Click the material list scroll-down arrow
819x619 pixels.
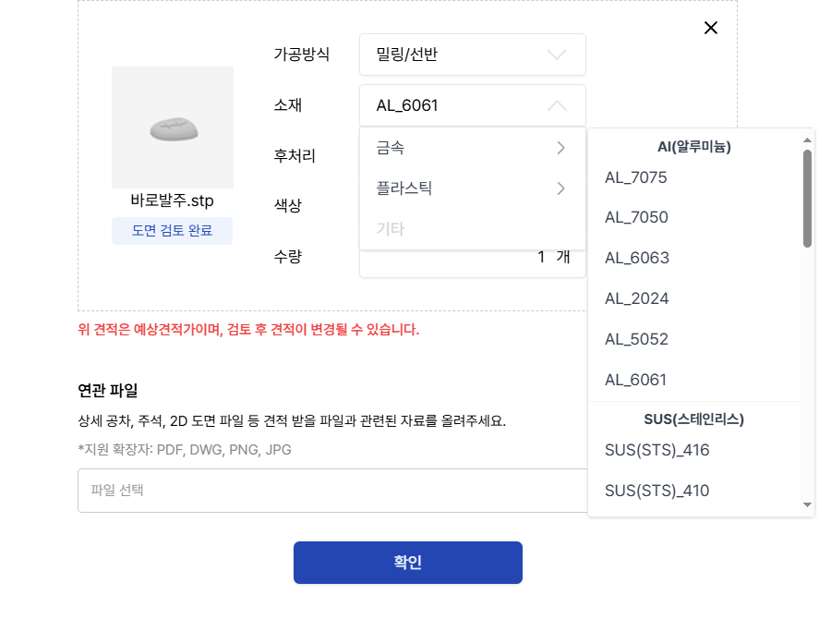tap(807, 504)
